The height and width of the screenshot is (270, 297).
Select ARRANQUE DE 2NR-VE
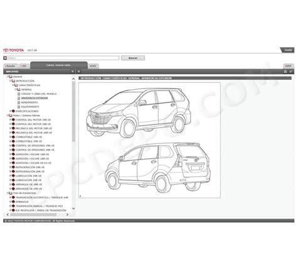point(29,189)
